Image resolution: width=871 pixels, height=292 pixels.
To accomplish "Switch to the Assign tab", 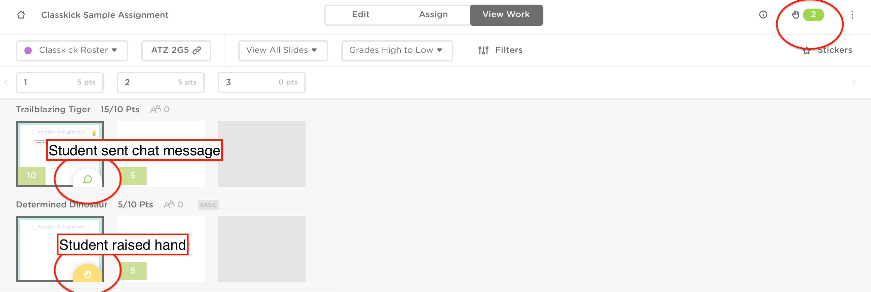I will pyautogui.click(x=433, y=15).
